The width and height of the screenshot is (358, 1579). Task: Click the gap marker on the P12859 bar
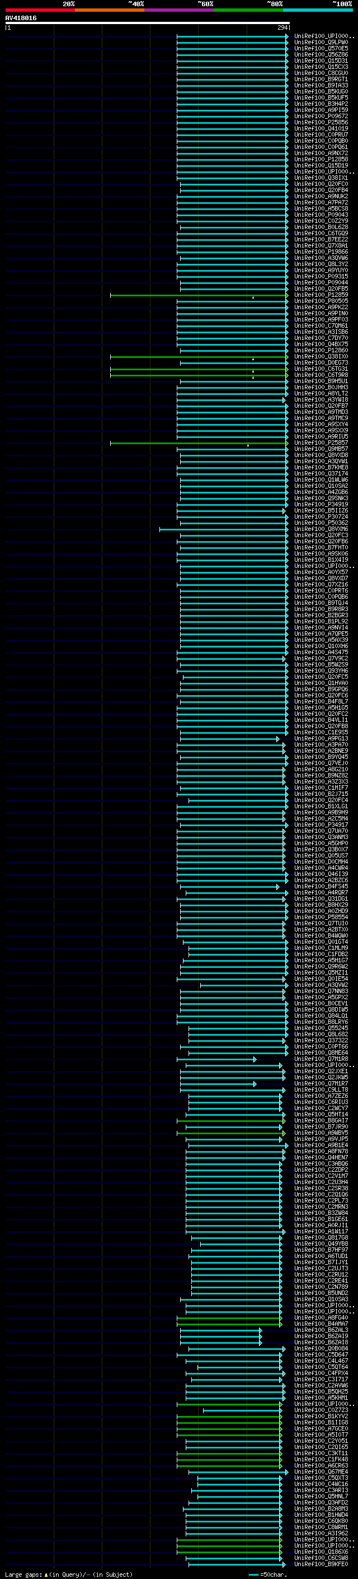(x=253, y=297)
